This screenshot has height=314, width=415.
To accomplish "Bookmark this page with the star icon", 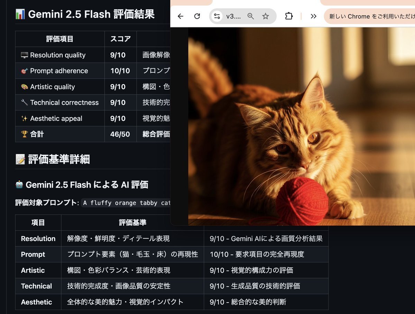I will point(266,16).
